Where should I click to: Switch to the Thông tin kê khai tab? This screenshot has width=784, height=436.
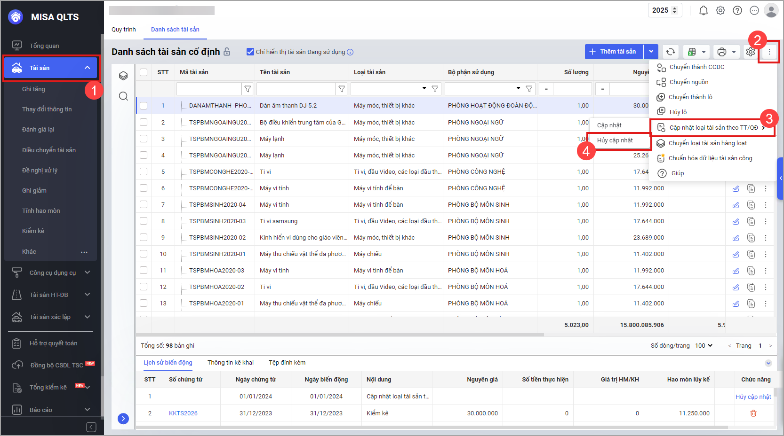click(230, 363)
